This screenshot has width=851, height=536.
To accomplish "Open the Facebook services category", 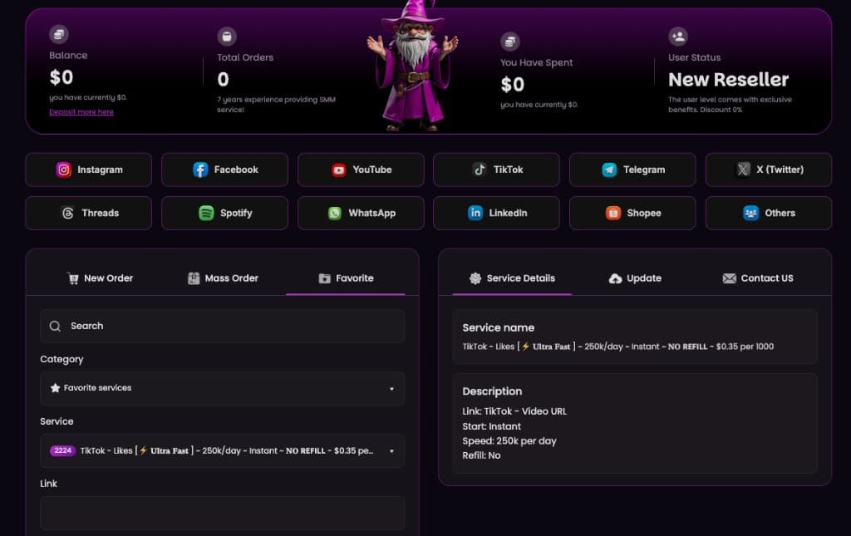I will pyautogui.click(x=224, y=170).
